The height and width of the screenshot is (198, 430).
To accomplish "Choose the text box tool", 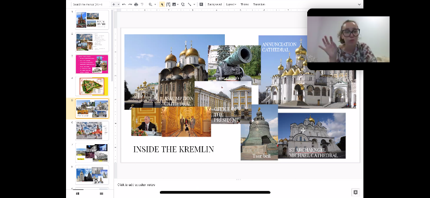I will [168, 4].
